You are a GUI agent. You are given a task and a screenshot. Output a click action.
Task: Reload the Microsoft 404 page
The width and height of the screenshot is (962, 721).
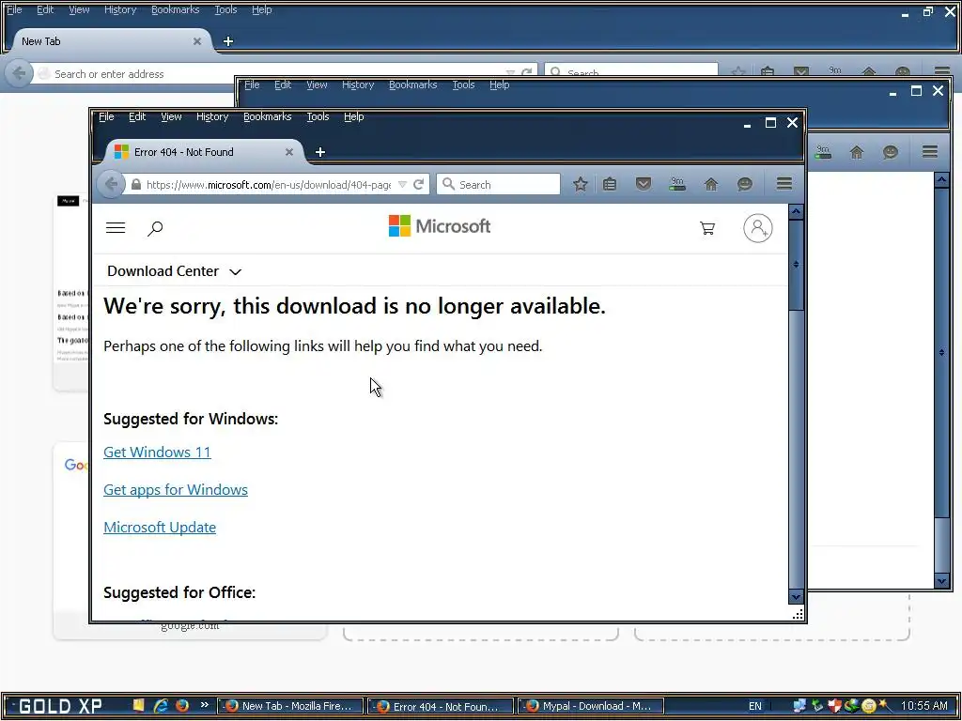pyautogui.click(x=419, y=185)
